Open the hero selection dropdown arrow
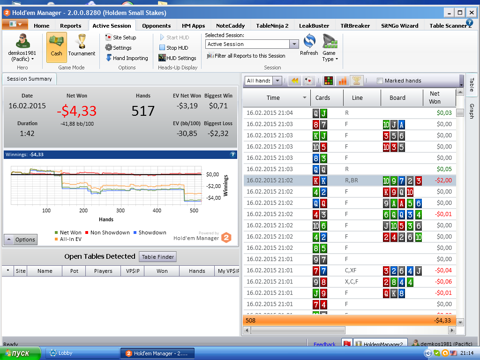This screenshot has height=360, width=480. point(32,59)
